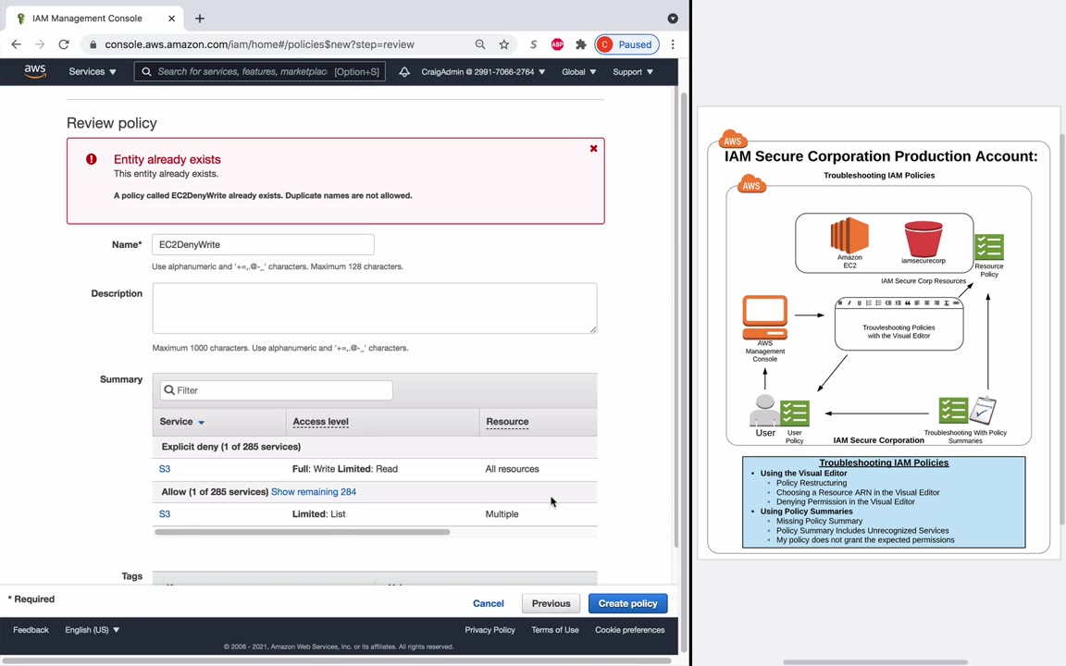
Task: Click the User figure in diagram
Action: point(764,410)
